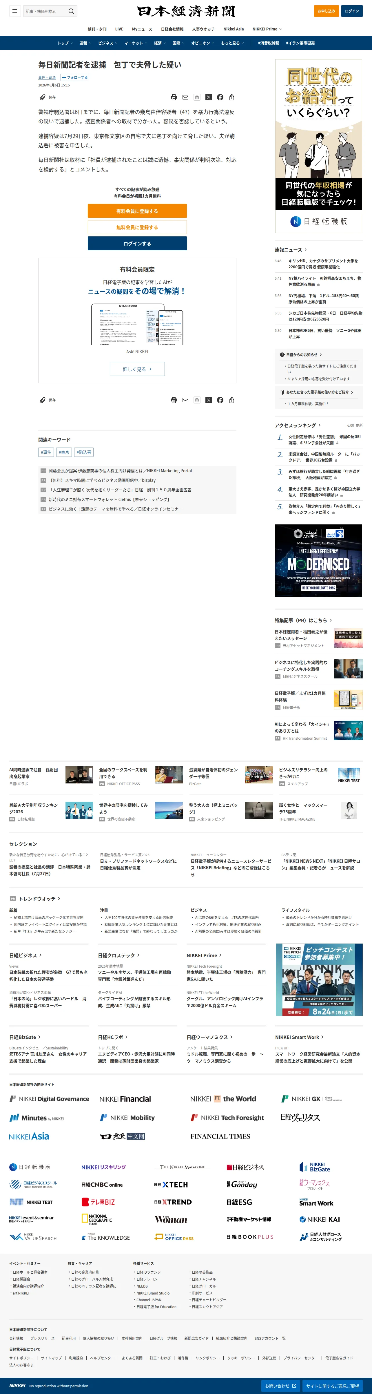Click the X icon below the Ask! NIKKEI box
Image resolution: width=372 pixels, height=1394 pixels.
point(209,400)
